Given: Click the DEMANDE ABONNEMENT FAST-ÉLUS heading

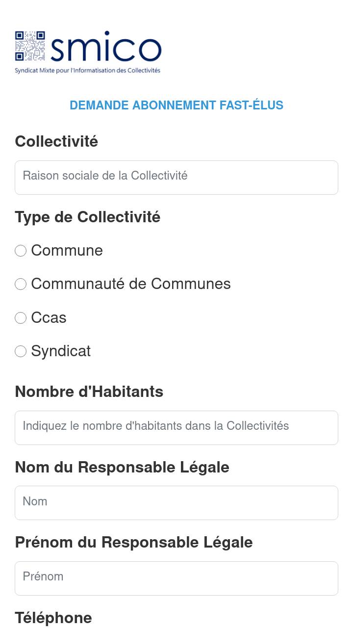Looking at the screenshot, I should pos(176,105).
